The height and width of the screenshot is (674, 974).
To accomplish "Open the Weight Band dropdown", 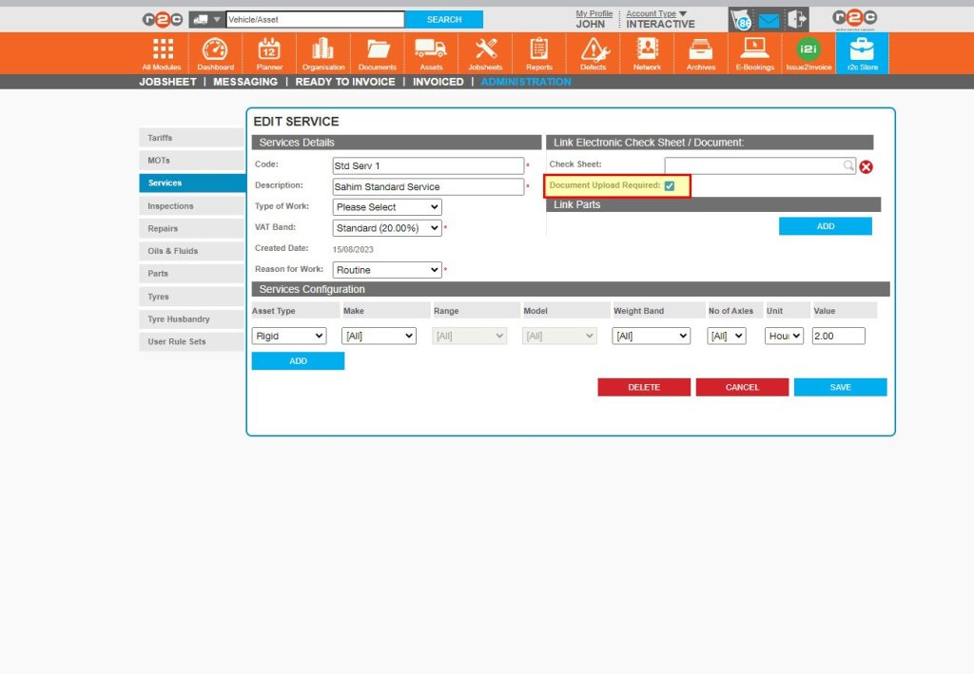I will 651,336.
